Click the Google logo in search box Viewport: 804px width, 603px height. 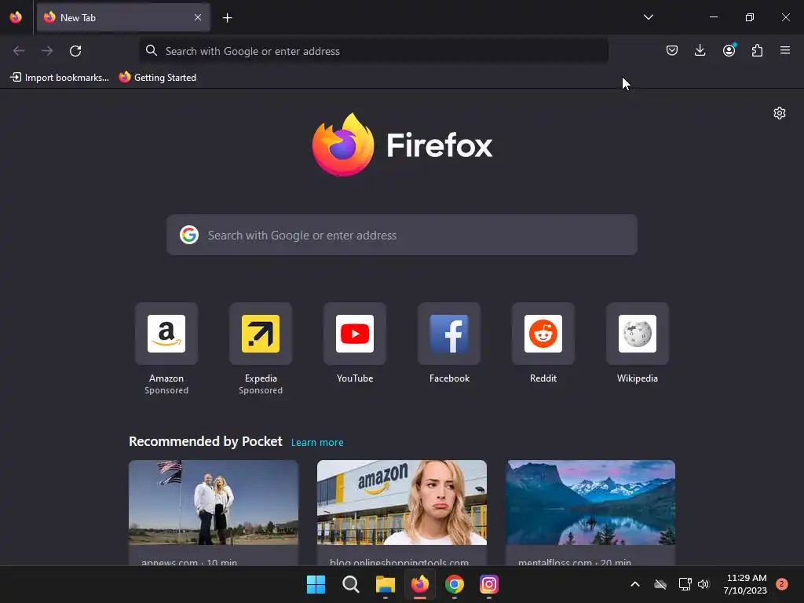[x=189, y=235]
